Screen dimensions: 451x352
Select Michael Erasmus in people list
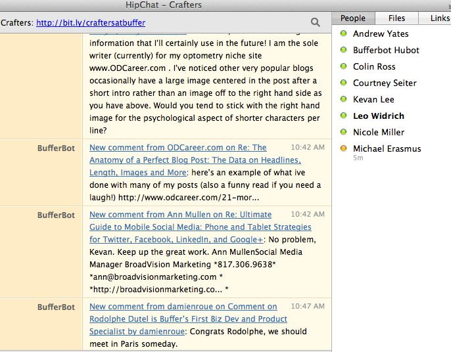(387, 148)
